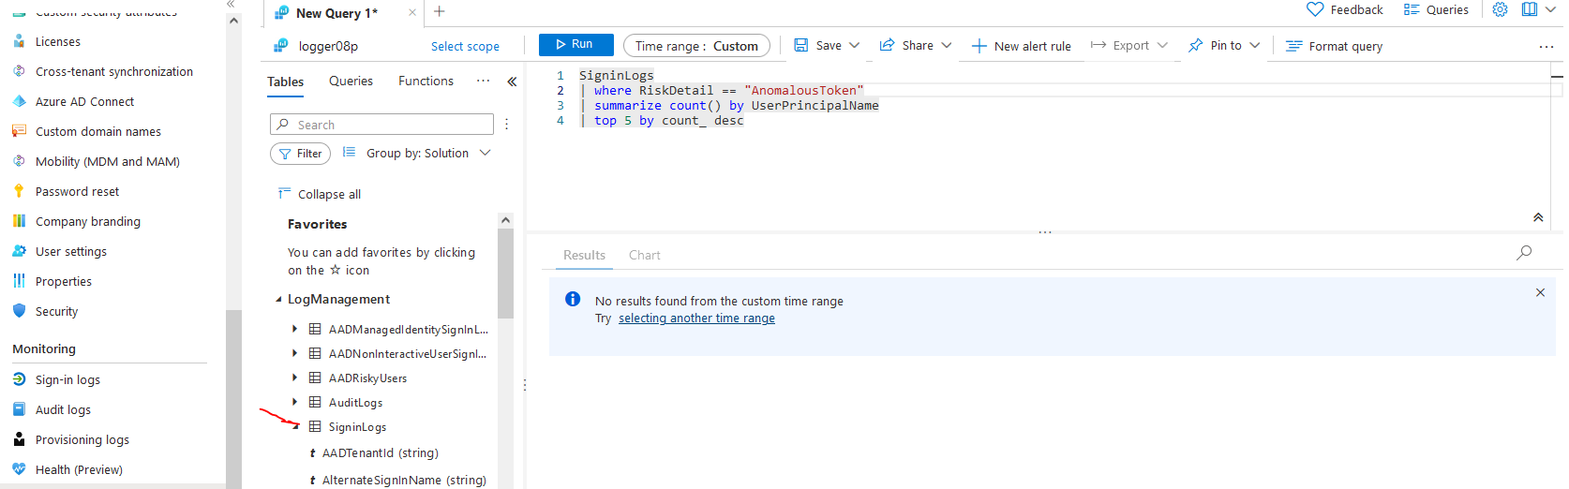Open the Time range Custom selector

pos(696,46)
